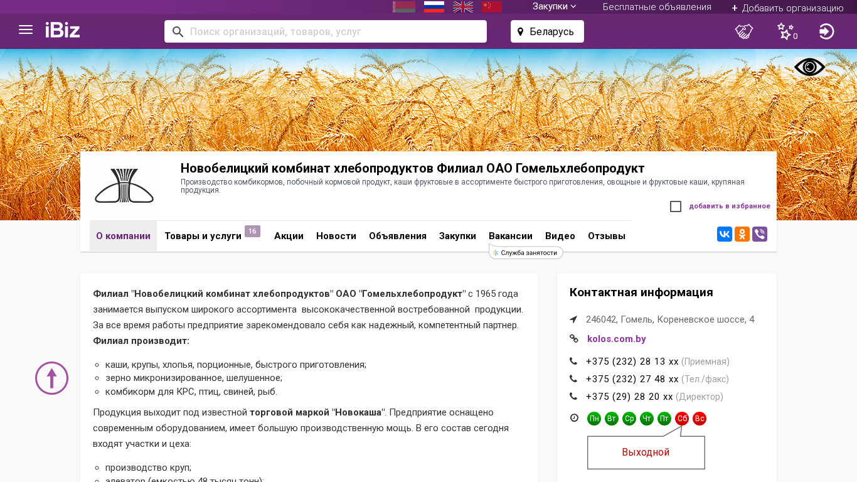This screenshot has width=857, height=482.
Task: Open the 'Товары и услуги' tab
Action: click(203, 236)
